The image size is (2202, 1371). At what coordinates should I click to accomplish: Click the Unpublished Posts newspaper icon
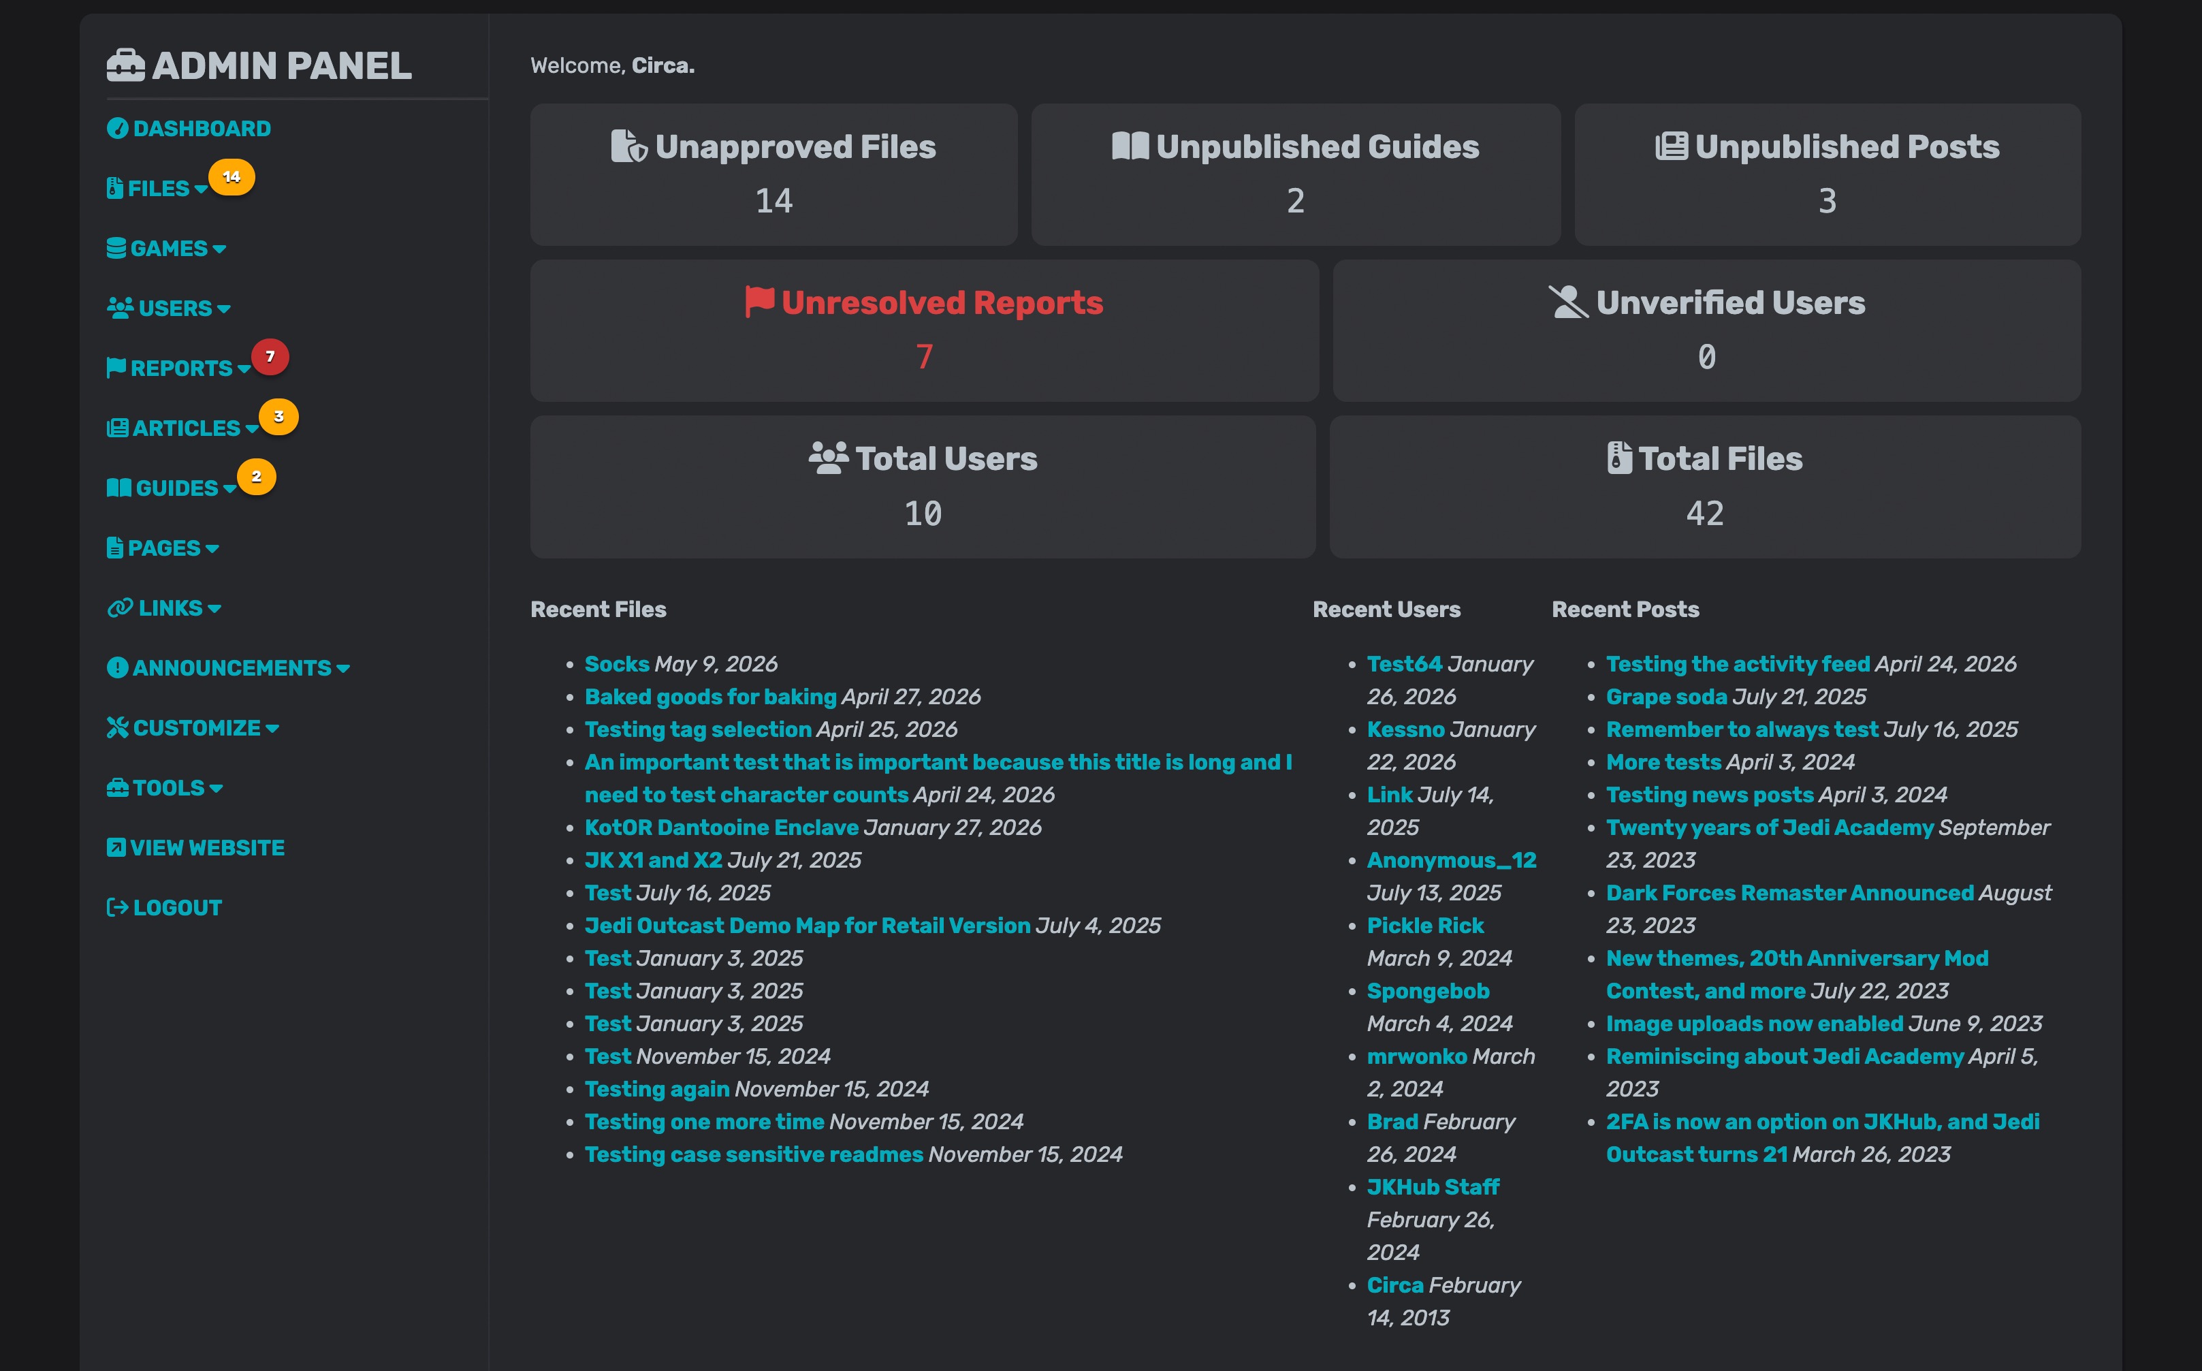tap(1671, 146)
